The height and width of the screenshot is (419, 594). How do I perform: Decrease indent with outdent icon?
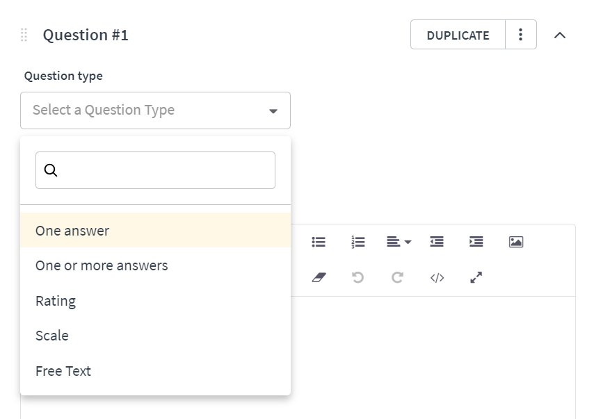(437, 242)
